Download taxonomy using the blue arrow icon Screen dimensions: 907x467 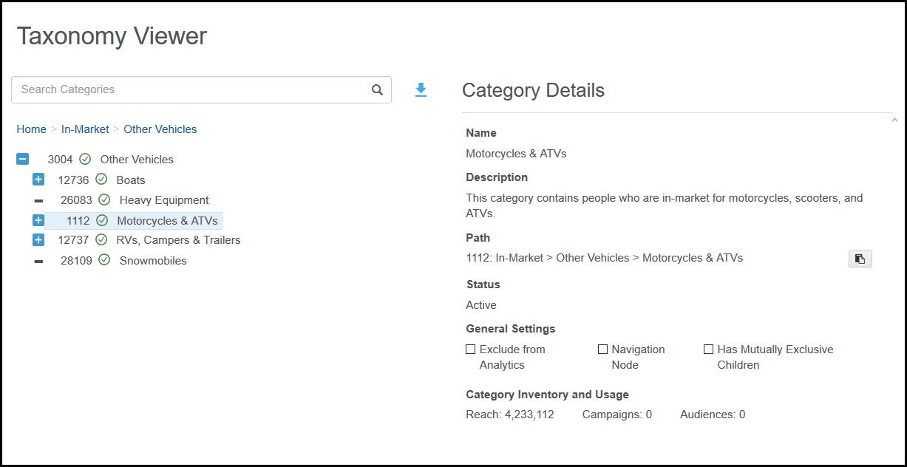coord(421,90)
